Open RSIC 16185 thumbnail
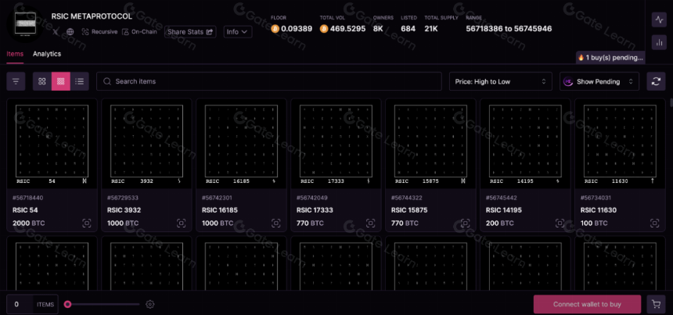 (x=241, y=144)
